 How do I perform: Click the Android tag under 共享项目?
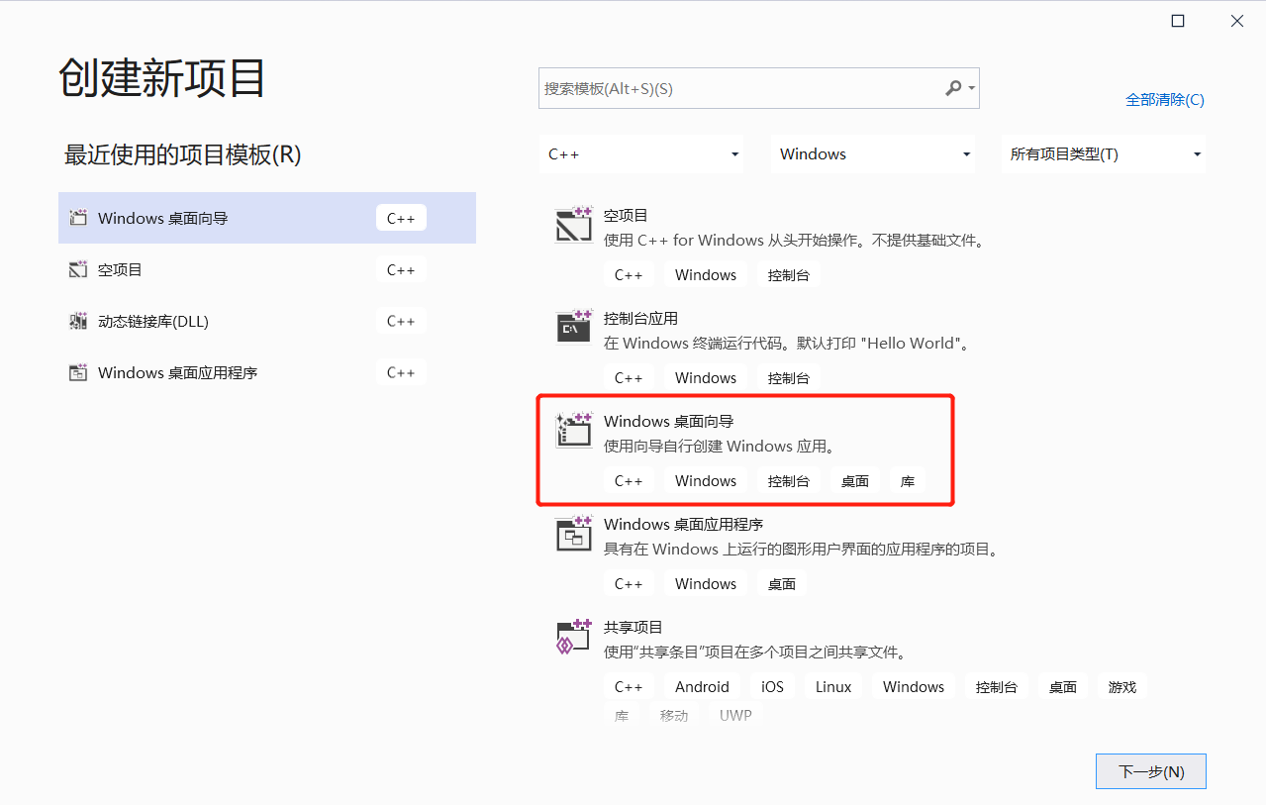[x=702, y=687]
